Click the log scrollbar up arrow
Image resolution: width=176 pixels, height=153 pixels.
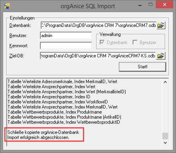point(165,82)
